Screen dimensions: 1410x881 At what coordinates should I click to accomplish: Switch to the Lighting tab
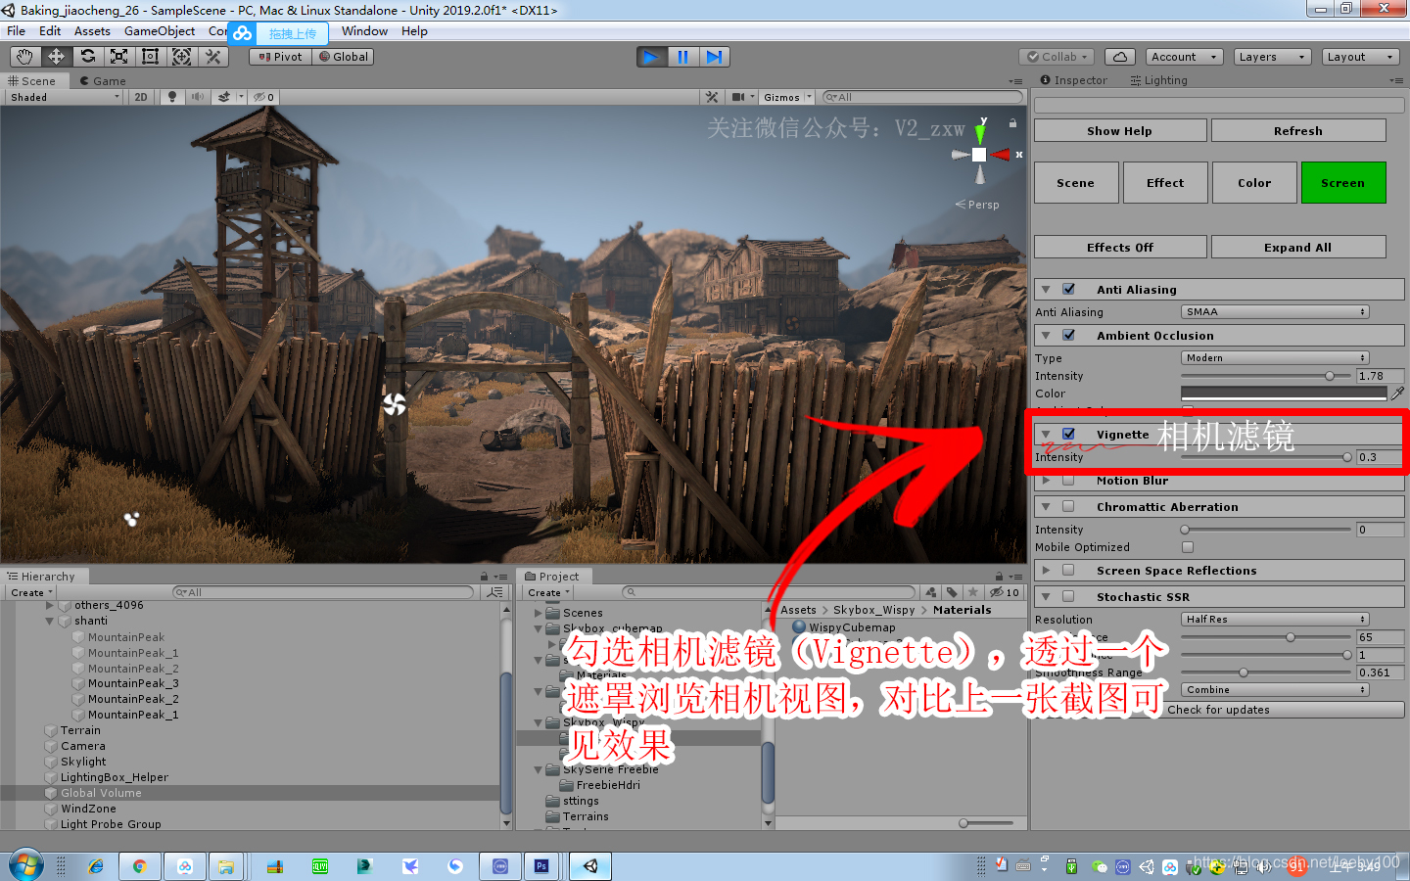(1158, 80)
